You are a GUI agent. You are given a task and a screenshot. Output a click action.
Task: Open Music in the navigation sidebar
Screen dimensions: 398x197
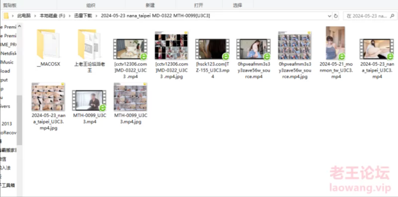7,62
